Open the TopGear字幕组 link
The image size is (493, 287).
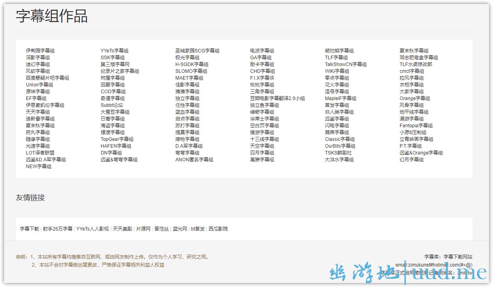click(x=117, y=139)
